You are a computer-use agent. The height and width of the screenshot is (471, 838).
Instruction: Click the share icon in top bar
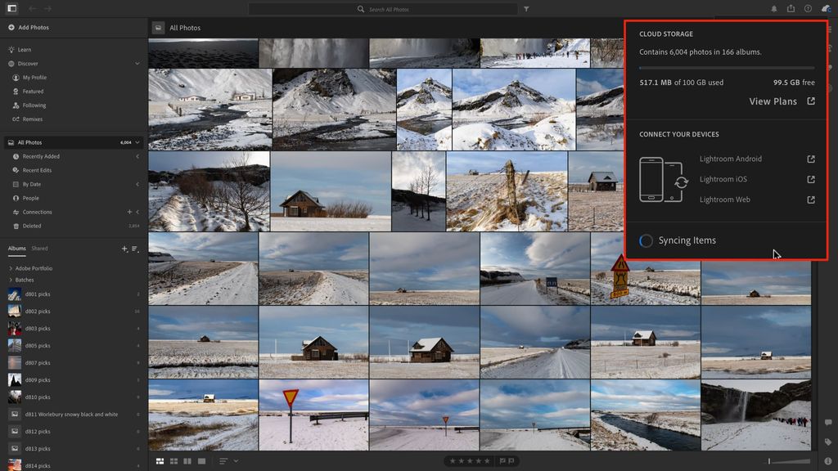tap(790, 9)
